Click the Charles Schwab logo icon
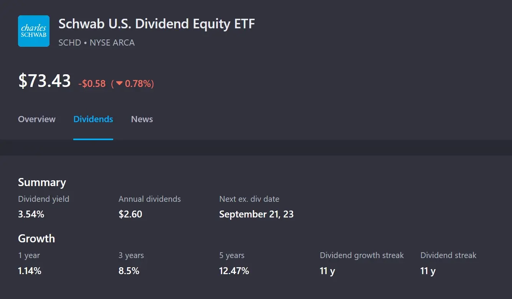The image size is (512, 299). [x=34, y=31]
